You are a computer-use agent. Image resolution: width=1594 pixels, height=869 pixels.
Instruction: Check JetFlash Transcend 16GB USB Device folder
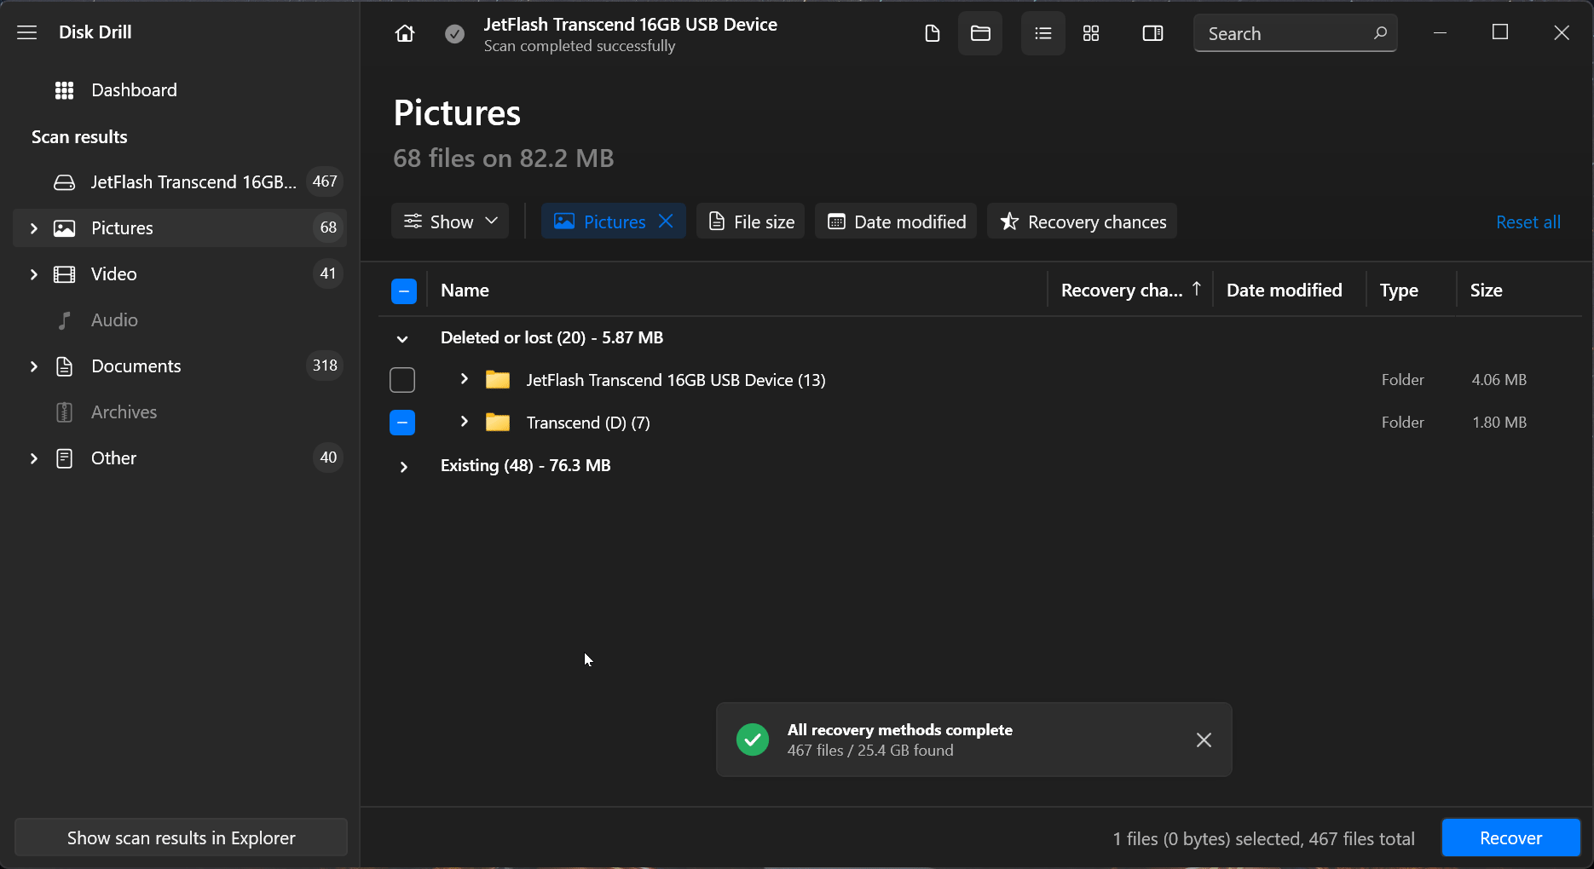pos(402,380)
